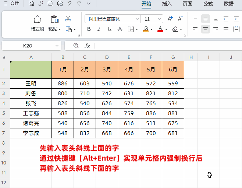Open the font name dropdown
This screenshot has width=242, height=188.
coord(137,19)
